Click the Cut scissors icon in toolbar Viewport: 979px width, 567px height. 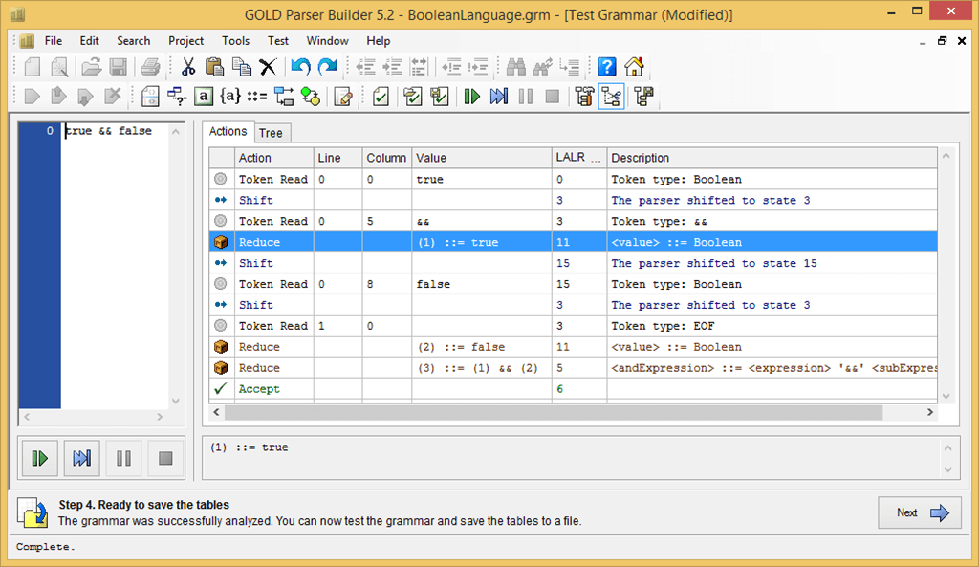pyautogui.click(x=188, y=67)
